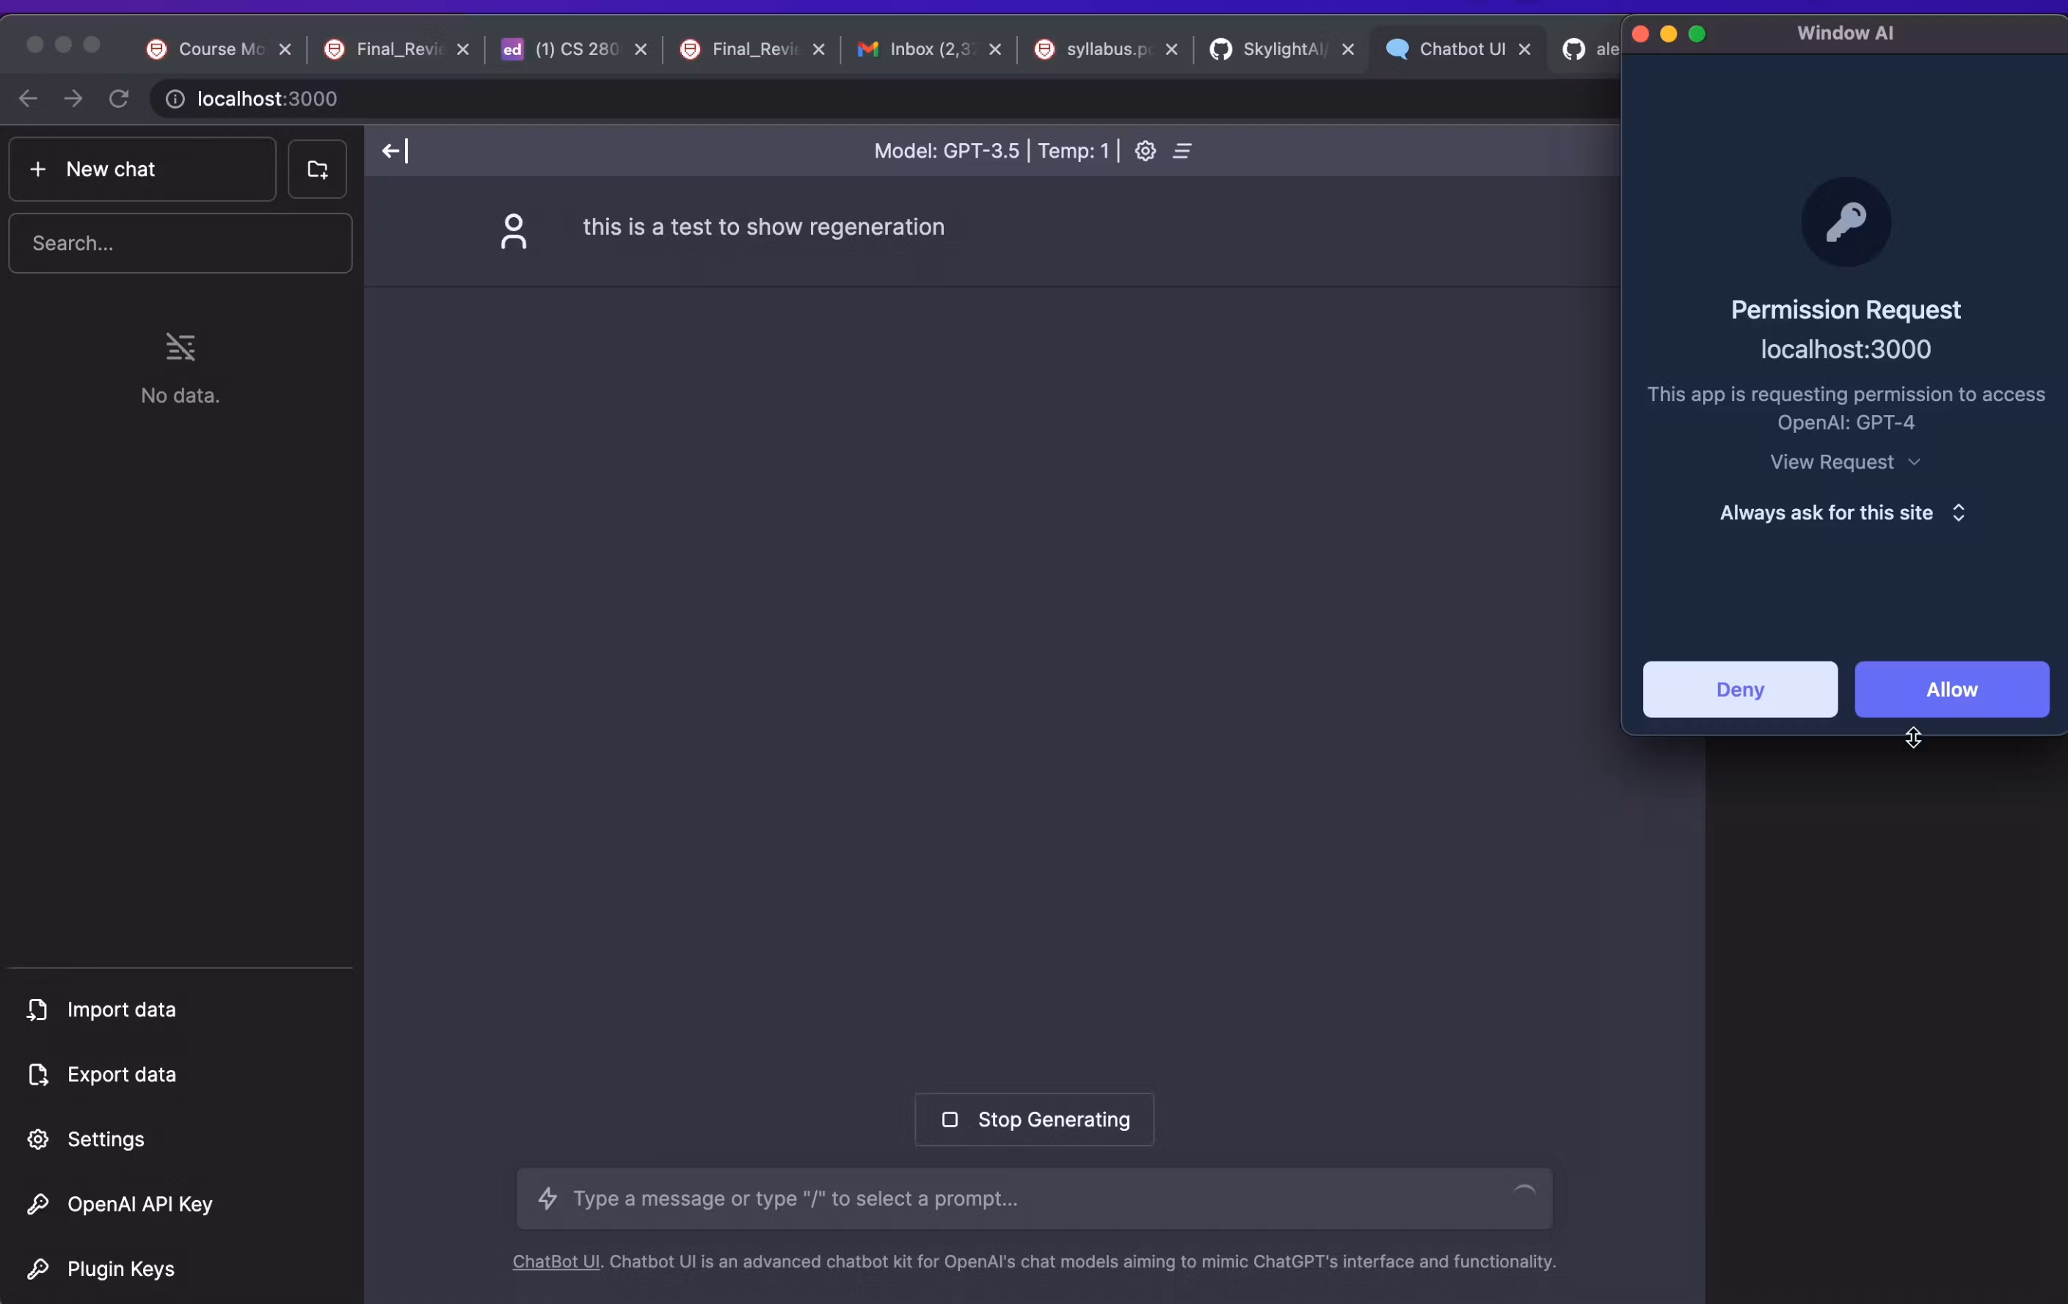
Task: Click the site info icon in address bar
Action: [175, 98]
